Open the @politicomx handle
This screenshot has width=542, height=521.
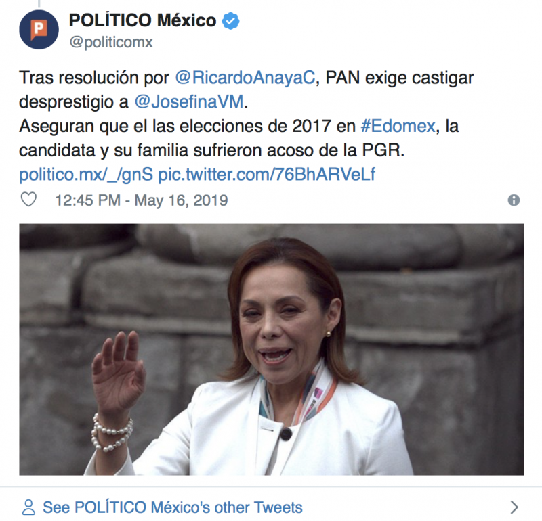[111, 42]
